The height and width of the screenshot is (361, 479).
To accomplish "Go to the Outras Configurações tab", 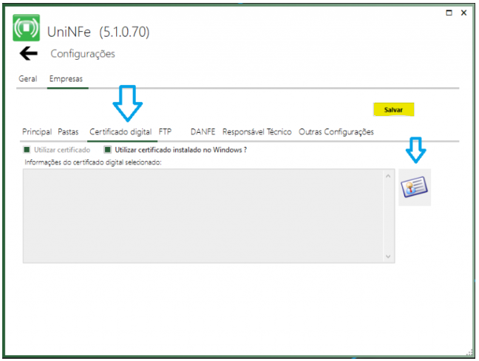I will (x=336, y=132).
